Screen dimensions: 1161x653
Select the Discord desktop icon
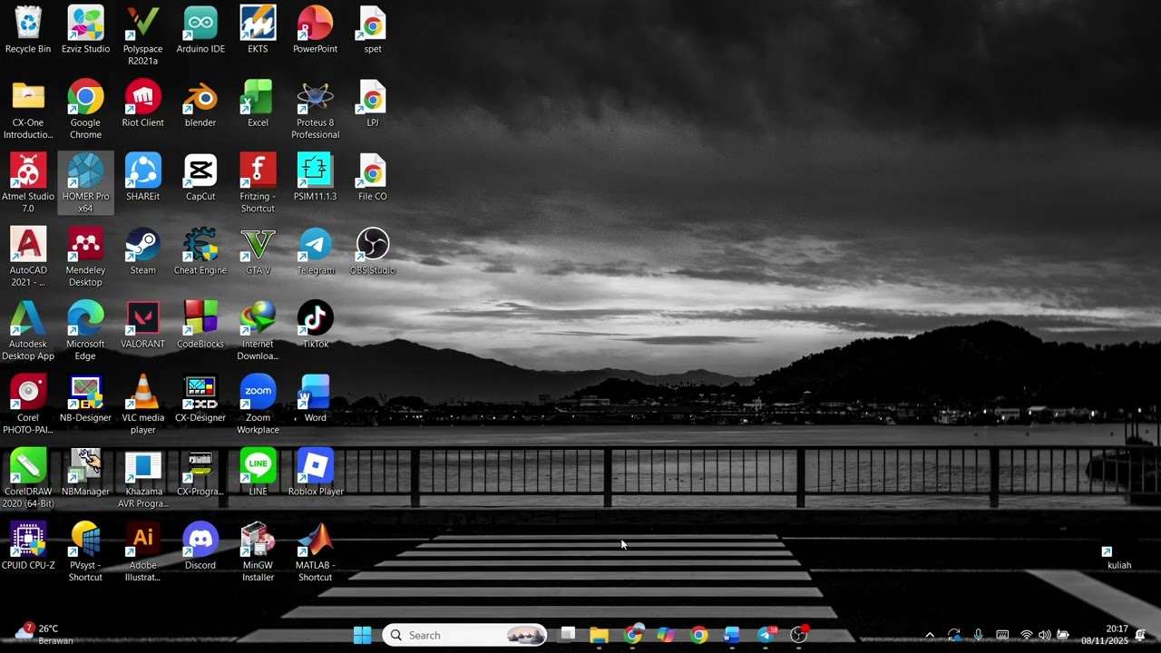pos(200,546)
